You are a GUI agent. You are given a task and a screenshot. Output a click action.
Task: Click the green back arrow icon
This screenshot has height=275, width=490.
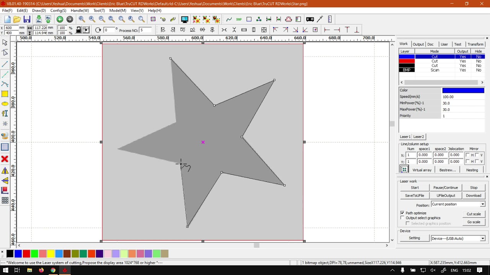click(x=60, y=19)
